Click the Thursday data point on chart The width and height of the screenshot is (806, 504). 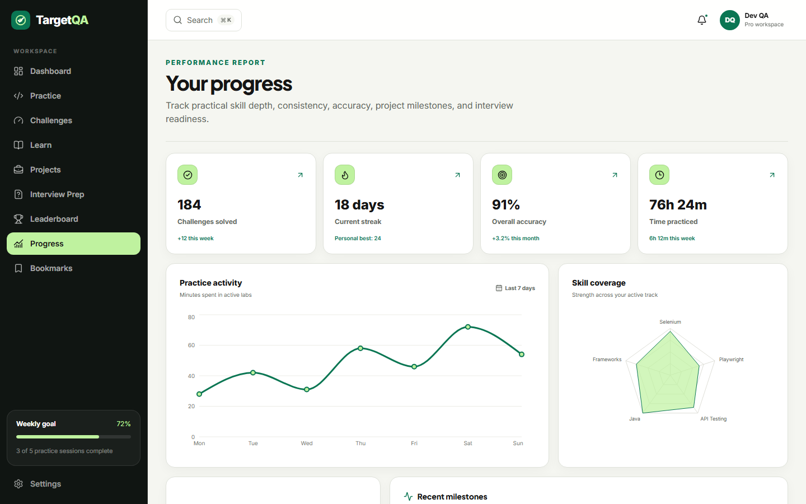[x=360, y=348]
